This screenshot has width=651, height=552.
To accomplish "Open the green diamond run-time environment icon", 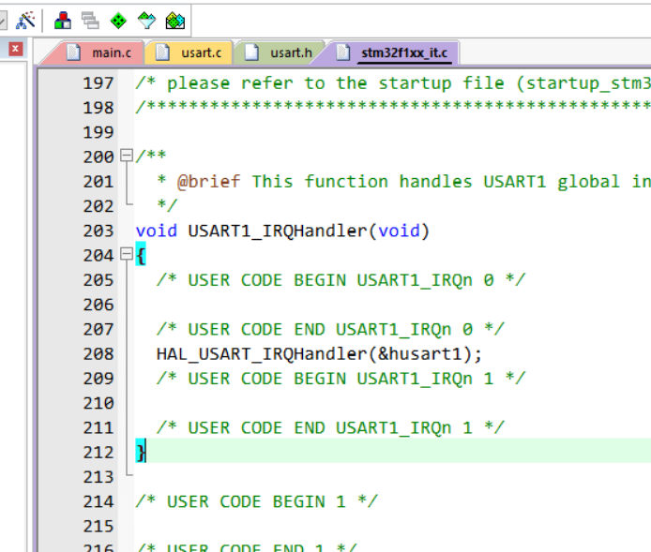I will click(x=118, y=21).
